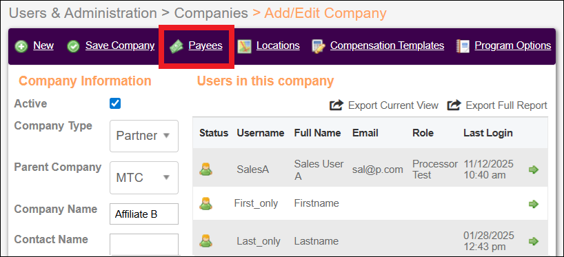Click the map Locations icon
Screen dimensions: 564x257
[245, 46]
